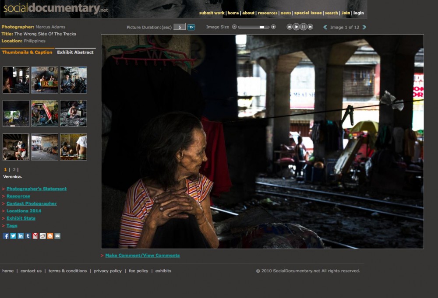Share through the Gmail icon
The height and width of the screenshot is (298, 438).
[x=35, y=236]
